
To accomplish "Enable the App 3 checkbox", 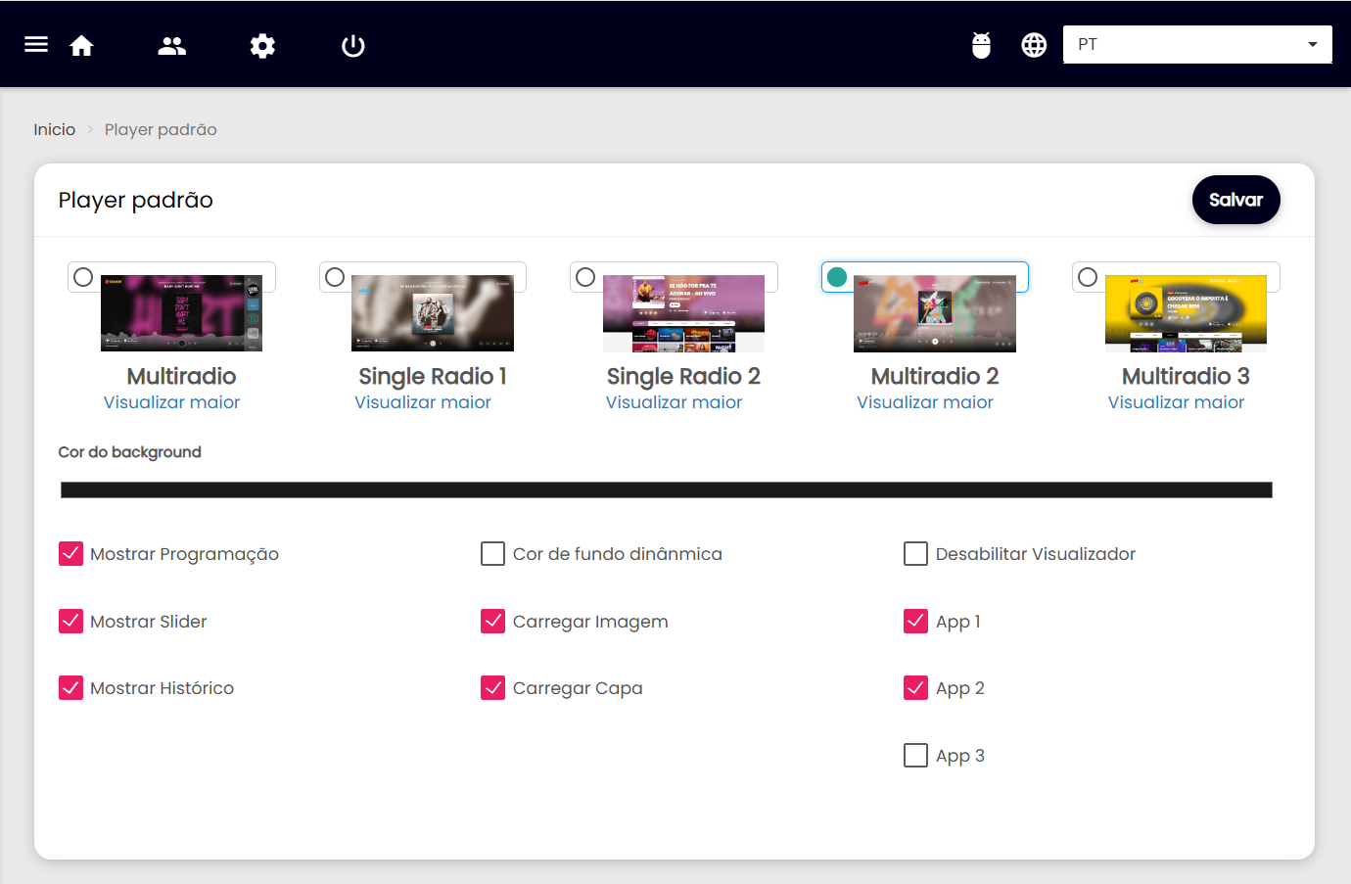I will tap(915, 756).
